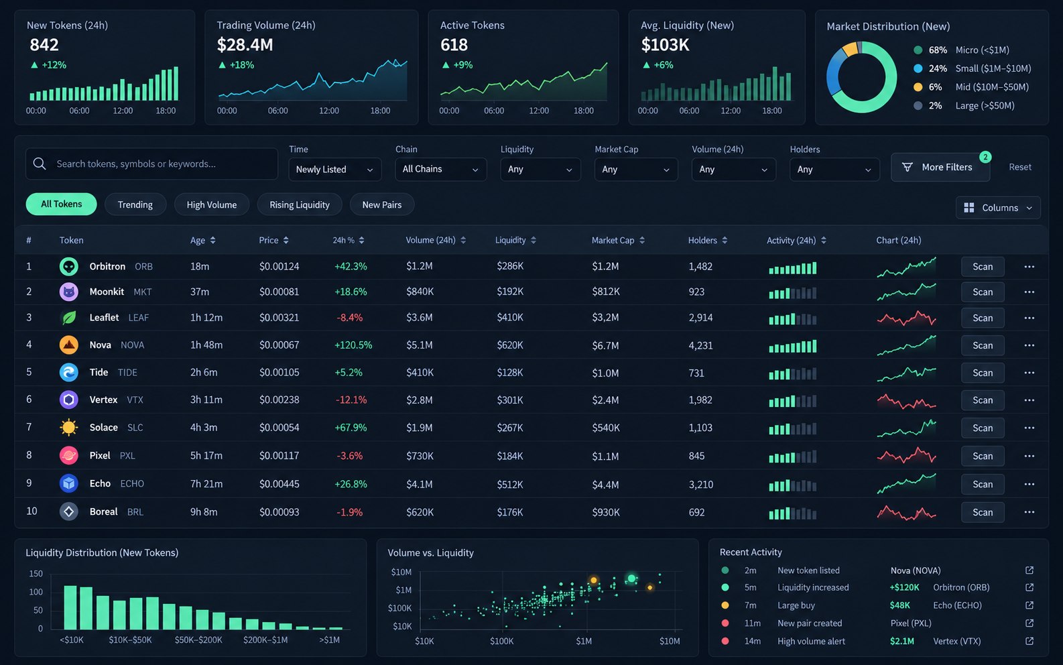1063x665 pixels.
Task: Sort by the Activity (24h) column header
Action: (x=796, y=240)
